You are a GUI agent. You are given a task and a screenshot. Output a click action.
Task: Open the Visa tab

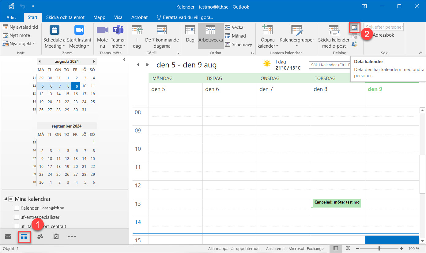pyautogui.click(x=118, y=17)
